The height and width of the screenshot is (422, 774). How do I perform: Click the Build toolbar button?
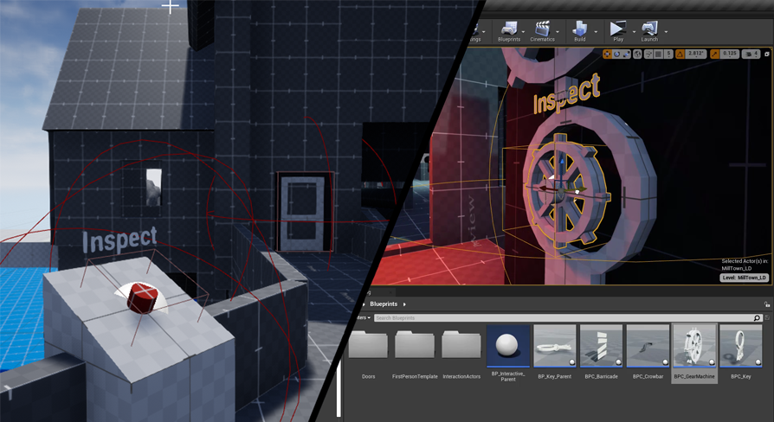[579, 31]
